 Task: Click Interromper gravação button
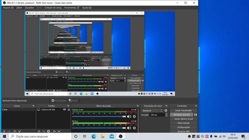tap(182, 115)
